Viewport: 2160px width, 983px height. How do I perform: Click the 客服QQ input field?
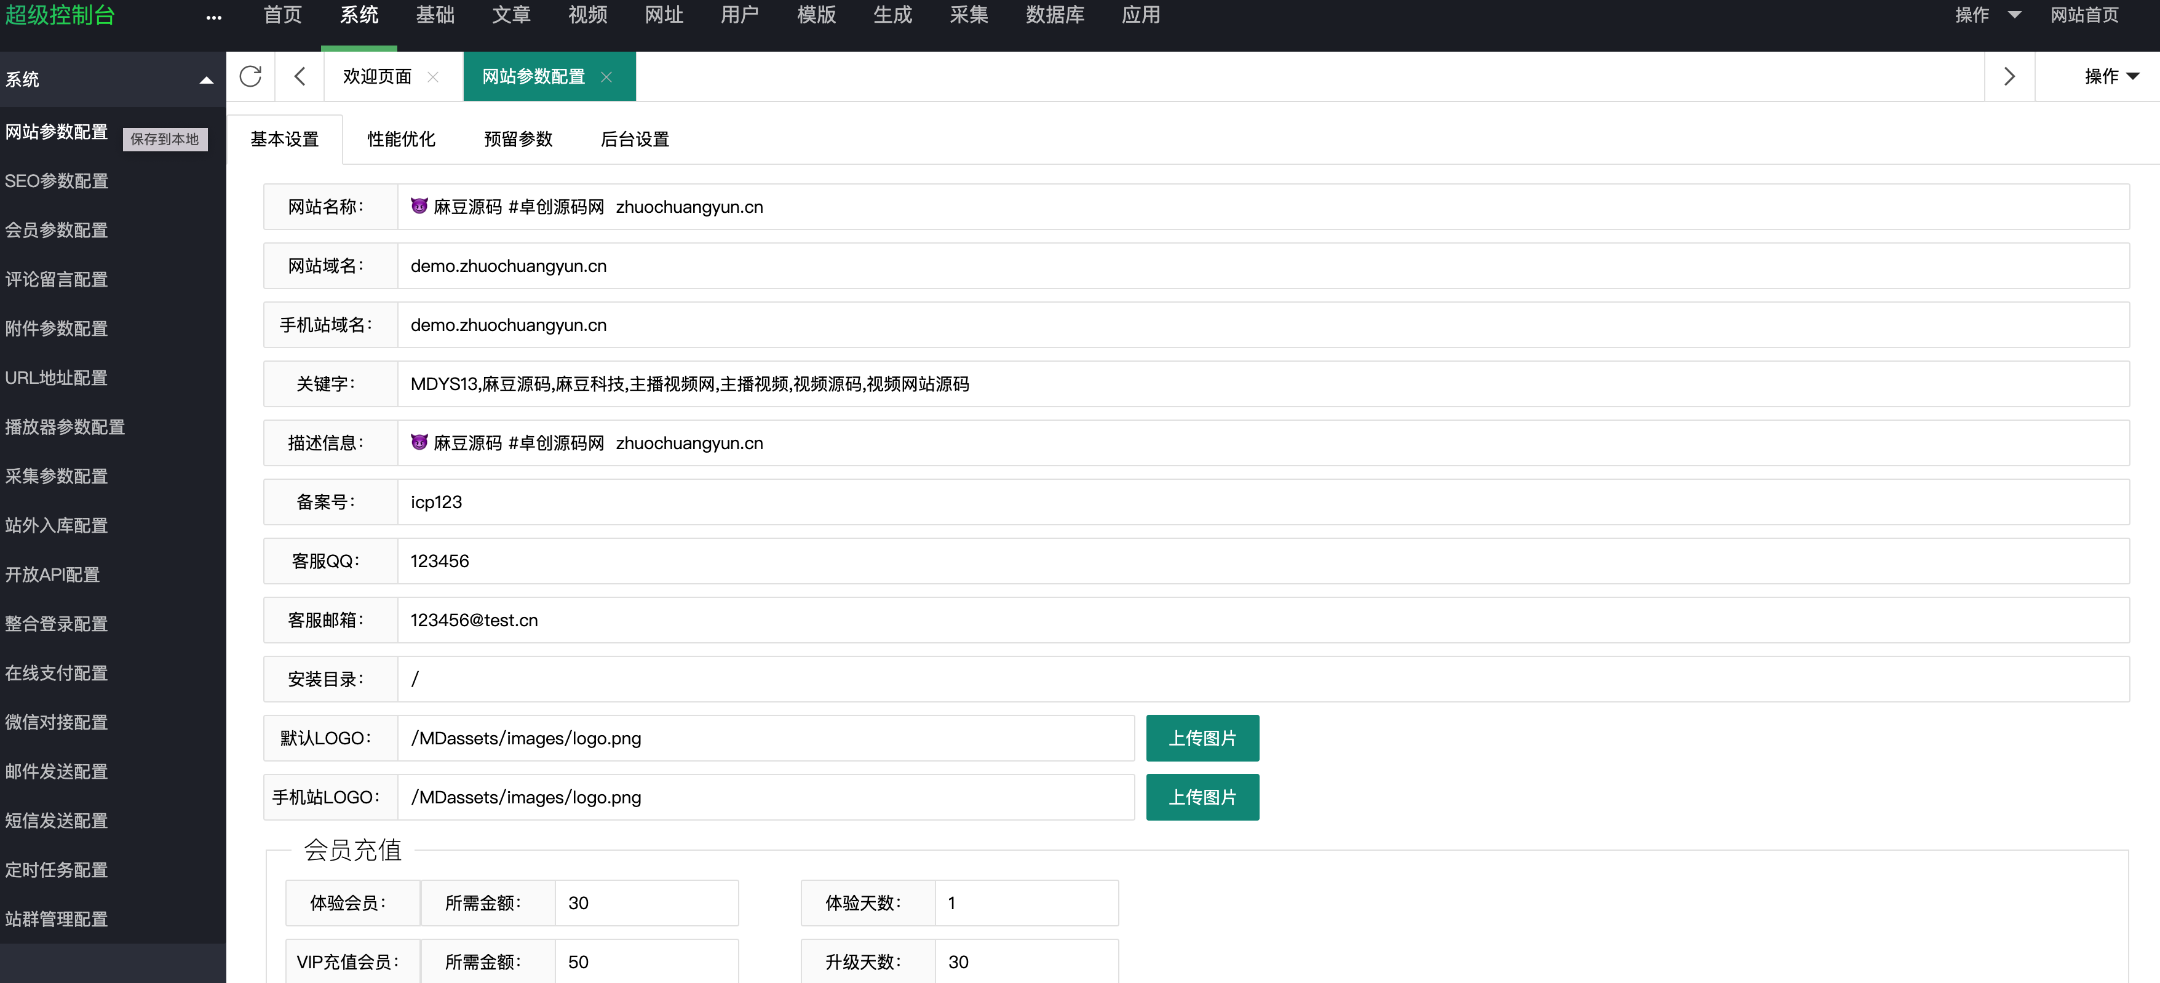1264,561
